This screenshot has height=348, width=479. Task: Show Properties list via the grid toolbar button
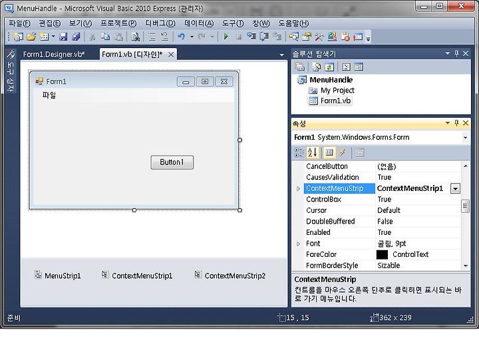pos(329,152)
